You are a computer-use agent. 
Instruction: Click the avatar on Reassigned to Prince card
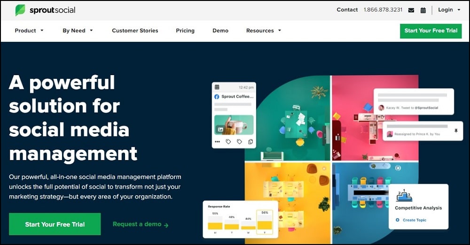(390, 134)
